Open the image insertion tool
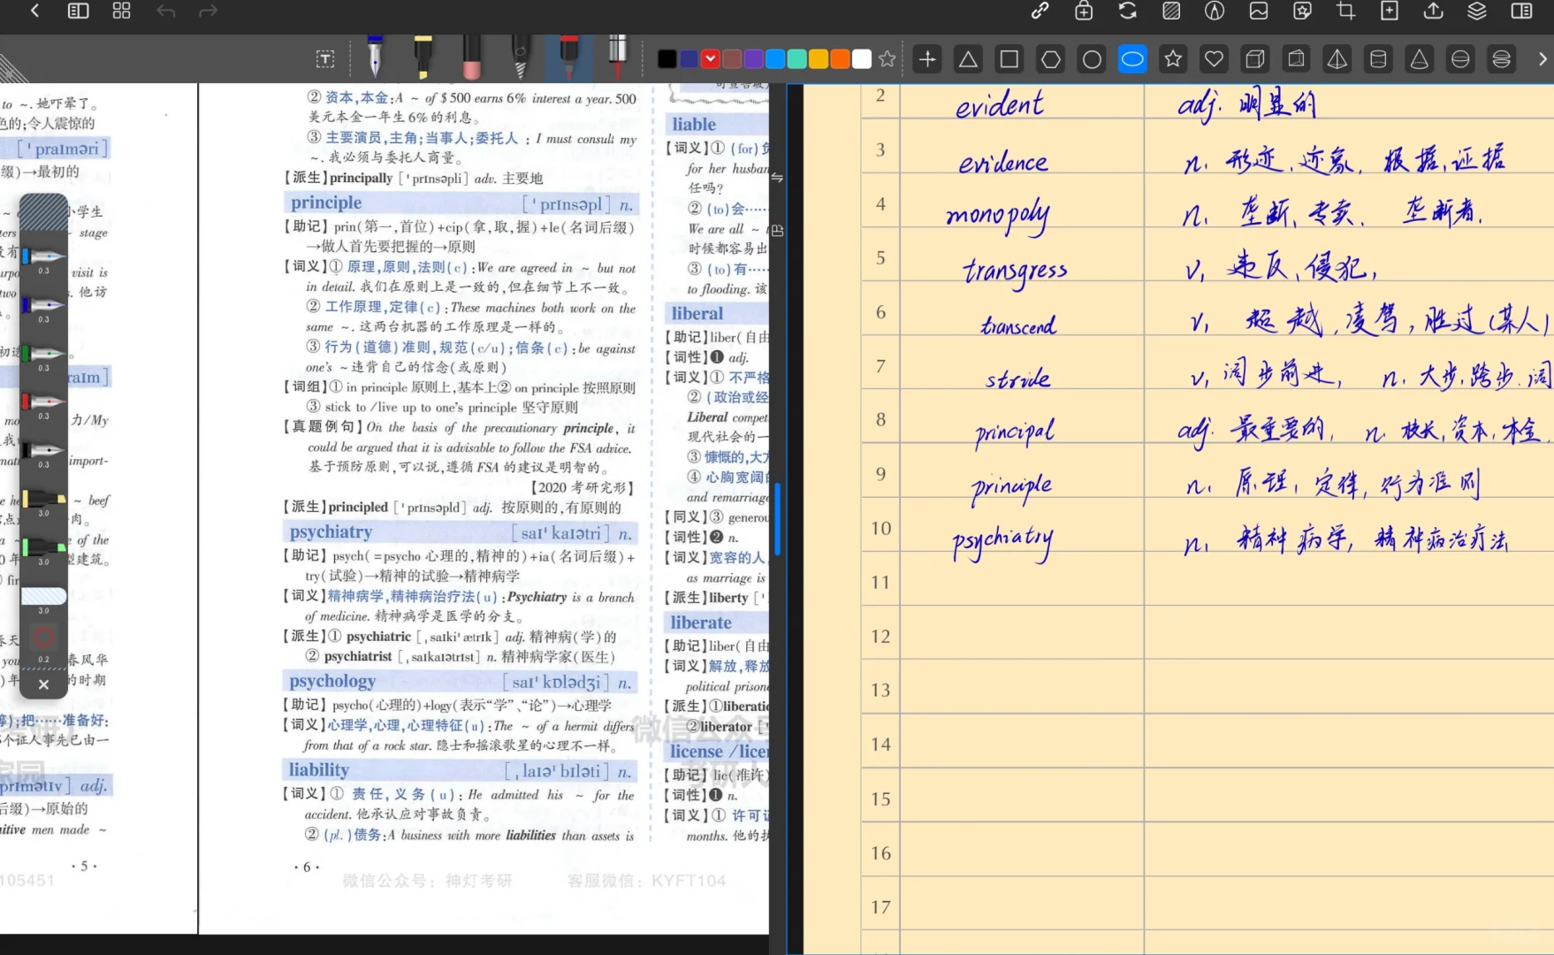1554x955 pixels. coord(1257,11)
